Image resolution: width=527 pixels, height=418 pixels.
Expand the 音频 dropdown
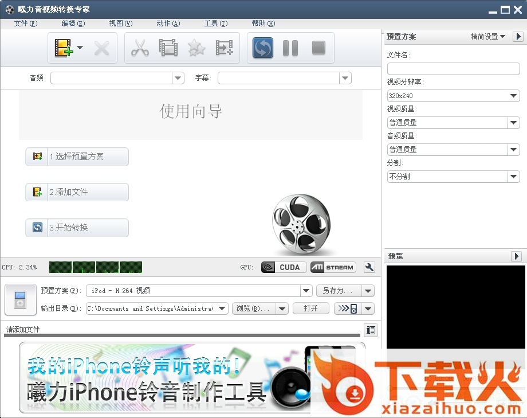[178, 78]
